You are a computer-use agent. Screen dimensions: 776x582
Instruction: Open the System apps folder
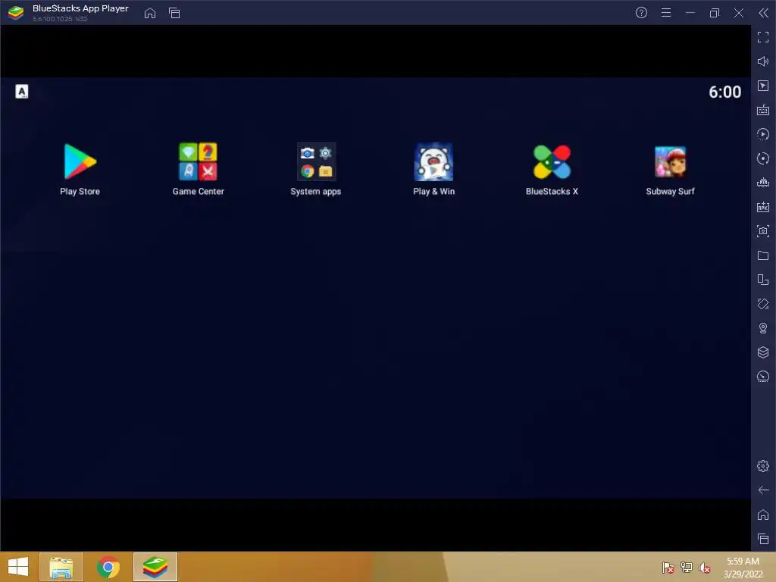coord(316,169)
